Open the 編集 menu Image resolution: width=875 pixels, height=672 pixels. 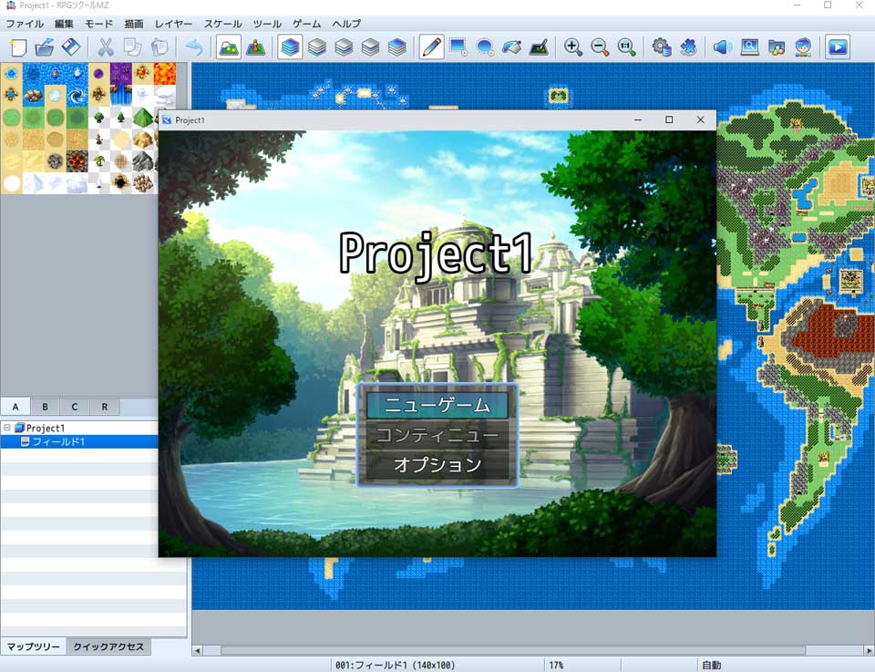coord(64,24)
